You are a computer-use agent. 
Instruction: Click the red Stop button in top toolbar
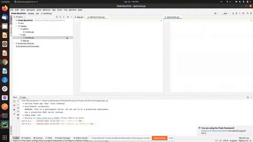click(x=244, y=13)
